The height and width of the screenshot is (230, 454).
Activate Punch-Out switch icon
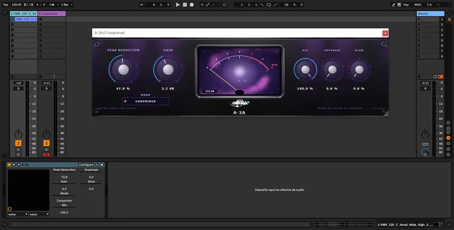click(275, 5)
